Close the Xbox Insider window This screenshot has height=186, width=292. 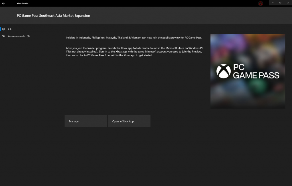(288, 3)
